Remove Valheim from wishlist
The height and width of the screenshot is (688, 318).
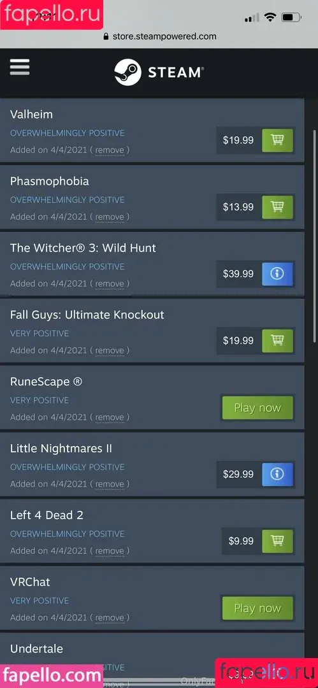point(110,150)
